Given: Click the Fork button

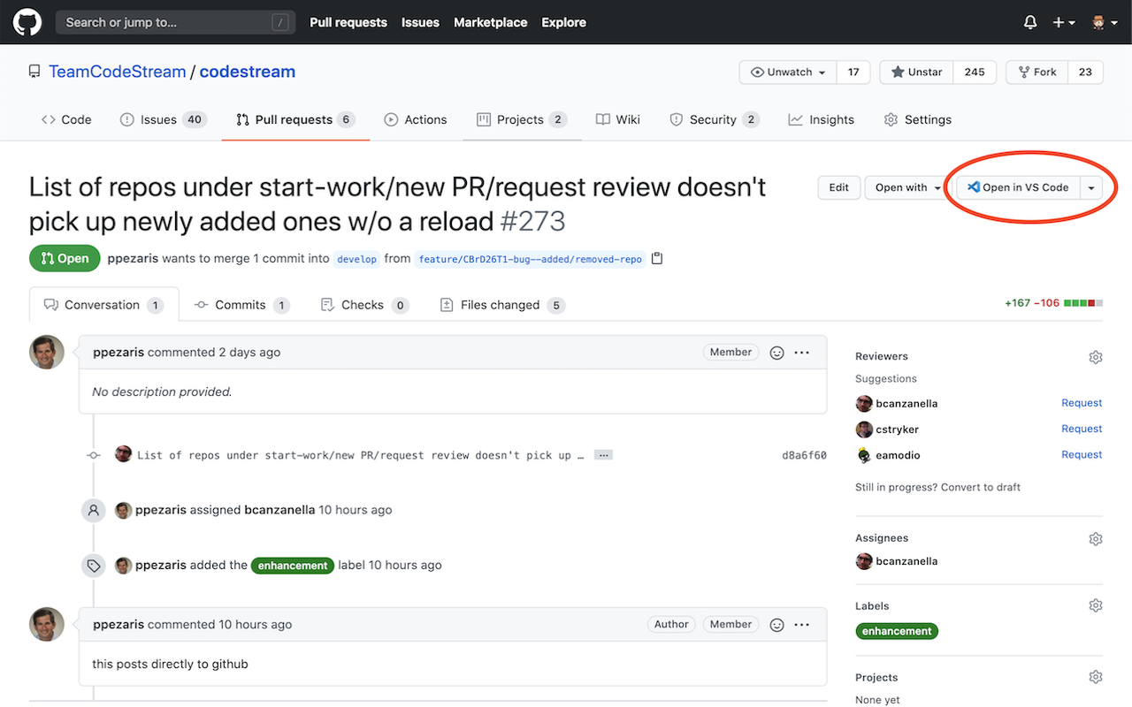Looking at the screenshot, I should pyautogui.click(x=1037, y=72).
